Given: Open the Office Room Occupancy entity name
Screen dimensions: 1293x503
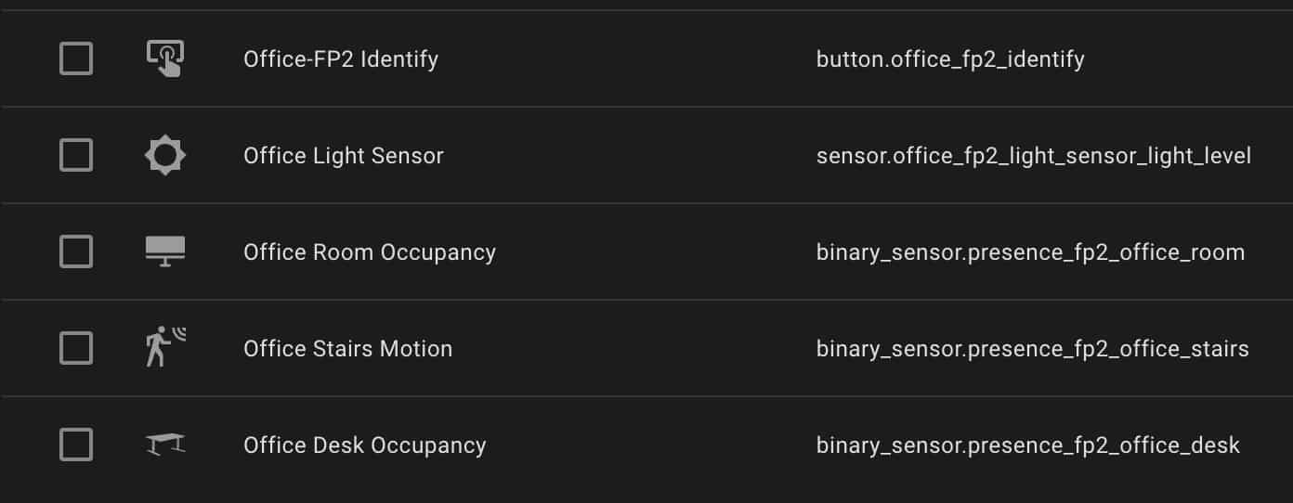Looking at the screenshot, I should pyautogui.click(x=370, y=252).
